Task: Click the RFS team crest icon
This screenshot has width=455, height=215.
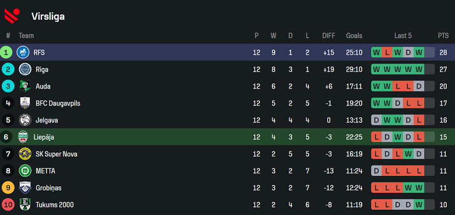Action: click(23, 52)
